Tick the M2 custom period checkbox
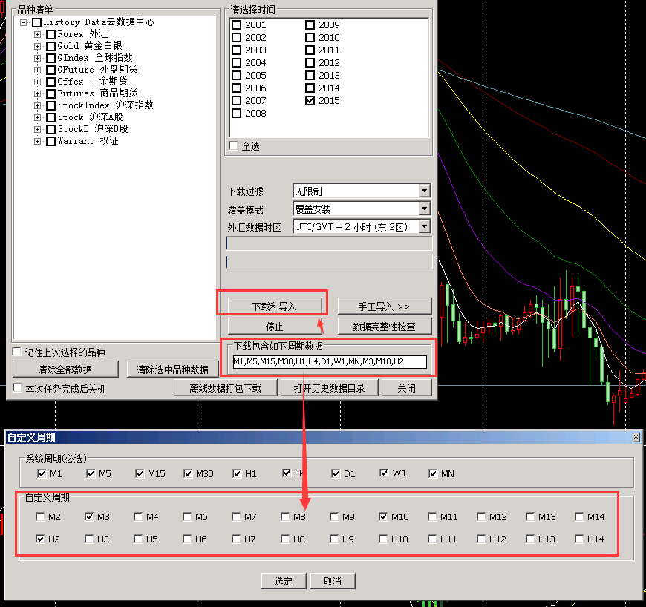Image resolution: width=646 pixels, height=607 pixels. pos(40,517)
